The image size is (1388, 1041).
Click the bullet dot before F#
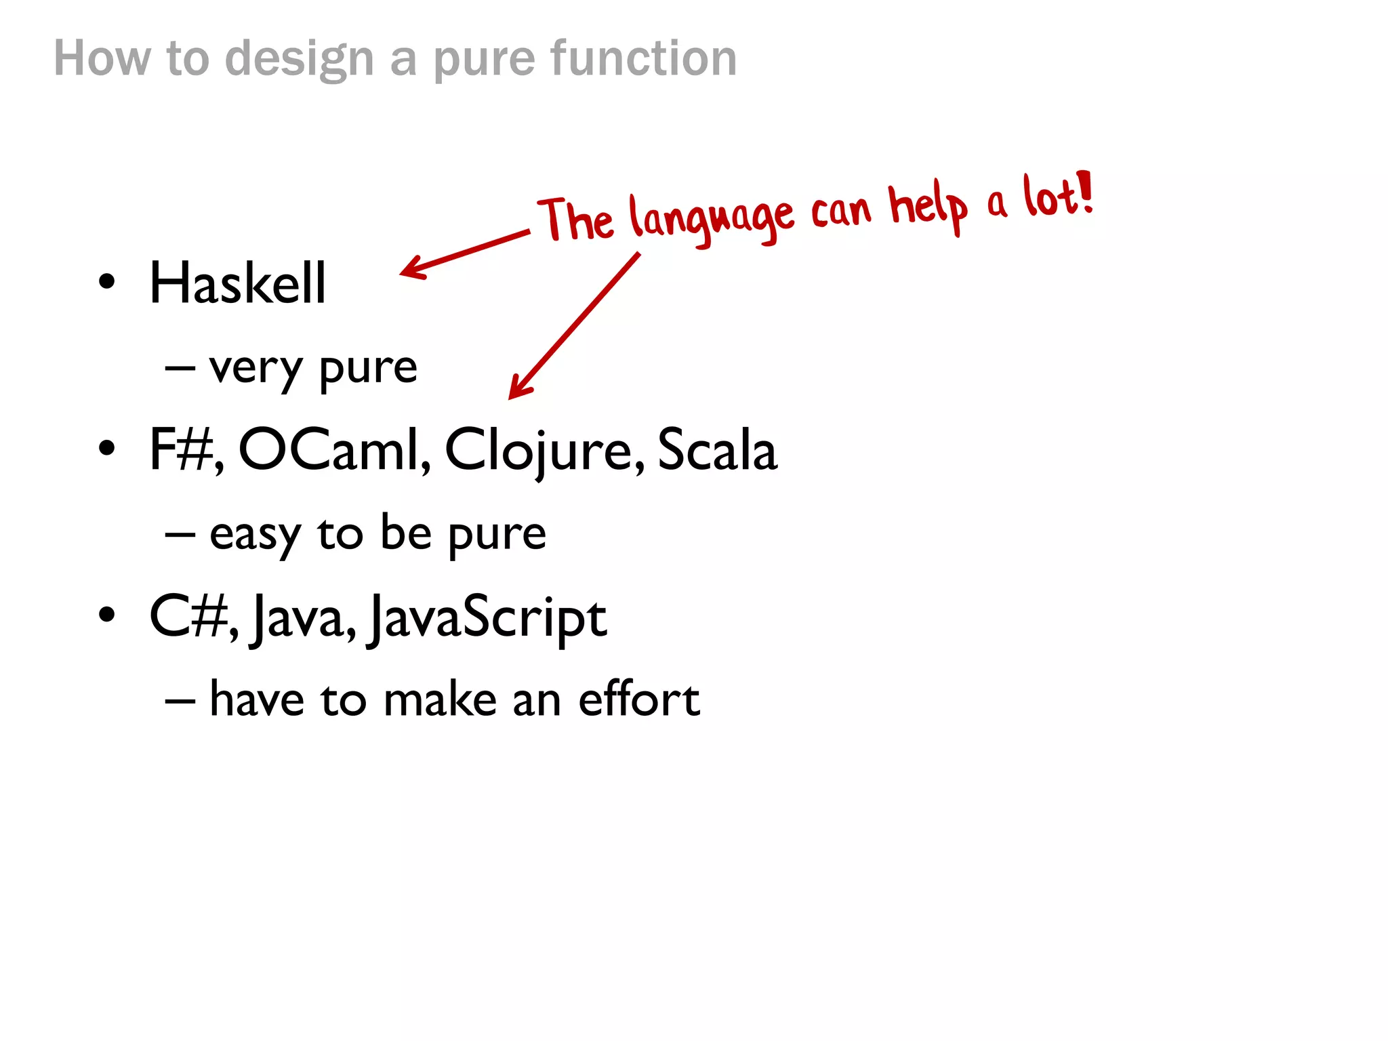pos(106,448)
